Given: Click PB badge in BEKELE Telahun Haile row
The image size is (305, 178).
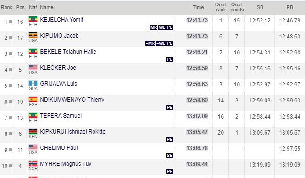Looking at the screenshot, I should 170,59.
